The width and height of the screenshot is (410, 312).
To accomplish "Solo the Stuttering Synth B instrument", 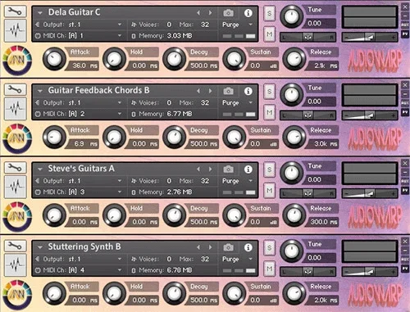I will pos(270,248).
